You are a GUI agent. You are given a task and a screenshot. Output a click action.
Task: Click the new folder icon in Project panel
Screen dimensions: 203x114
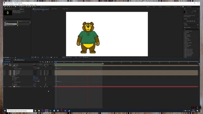pos(6,57)
